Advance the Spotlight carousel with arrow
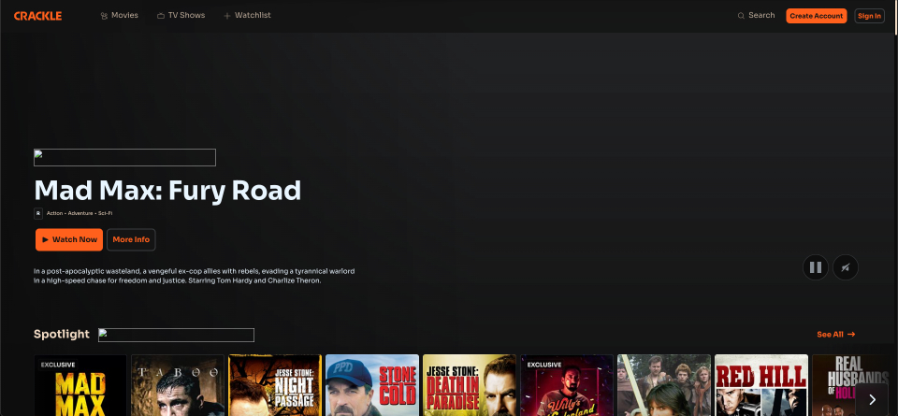Image resolution: width=898 pixels, height=416 pixels. pos(872,399)
